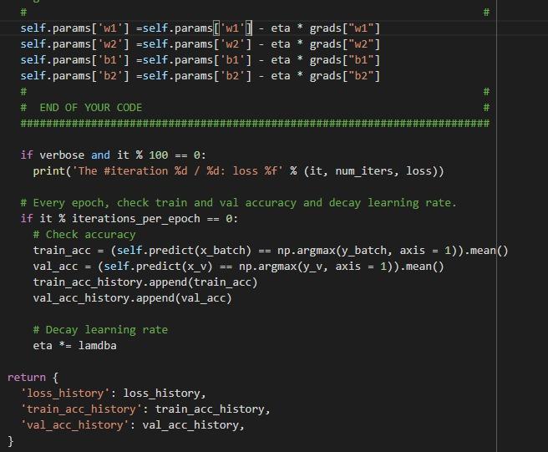This screenshot has height=452, width=548.
Task: Click the 'train_acc_history' dictionary key
Action: (x=81, y=409)
